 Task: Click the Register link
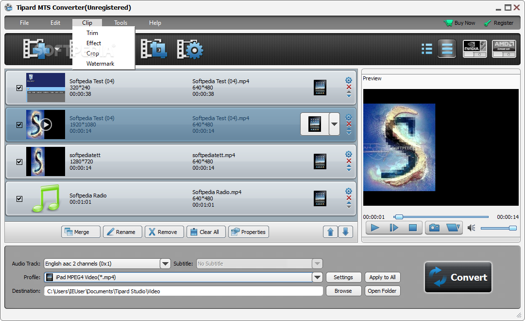coord(499,23)
